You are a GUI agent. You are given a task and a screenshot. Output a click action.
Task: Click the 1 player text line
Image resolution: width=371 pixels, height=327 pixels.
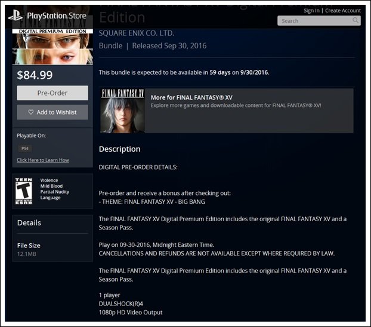coord(110,295)
